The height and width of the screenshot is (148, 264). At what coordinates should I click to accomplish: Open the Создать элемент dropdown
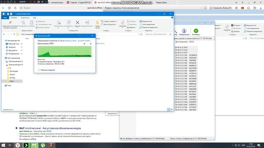[109, 21]
